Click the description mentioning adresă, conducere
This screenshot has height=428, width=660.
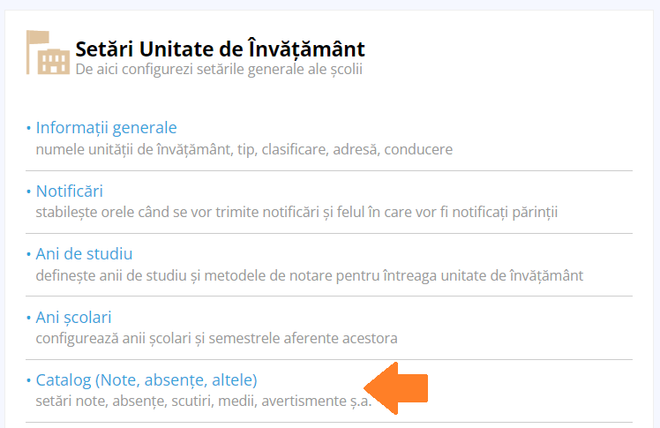click(x=244, y=149)
